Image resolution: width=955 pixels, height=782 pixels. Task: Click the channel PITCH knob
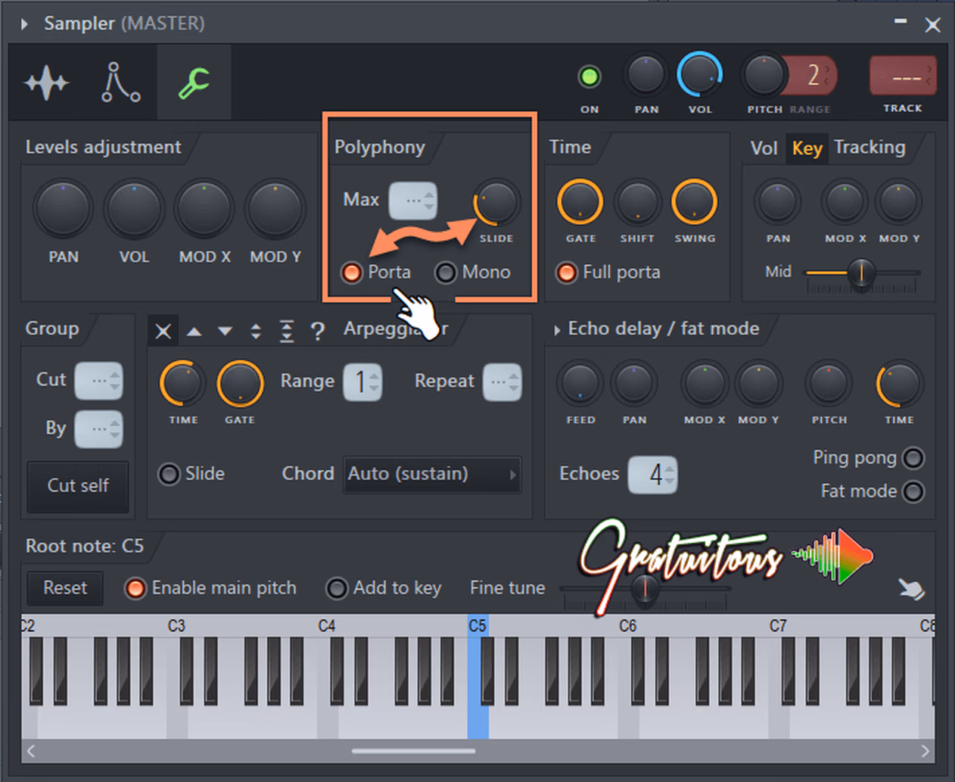tap(764, 75)
